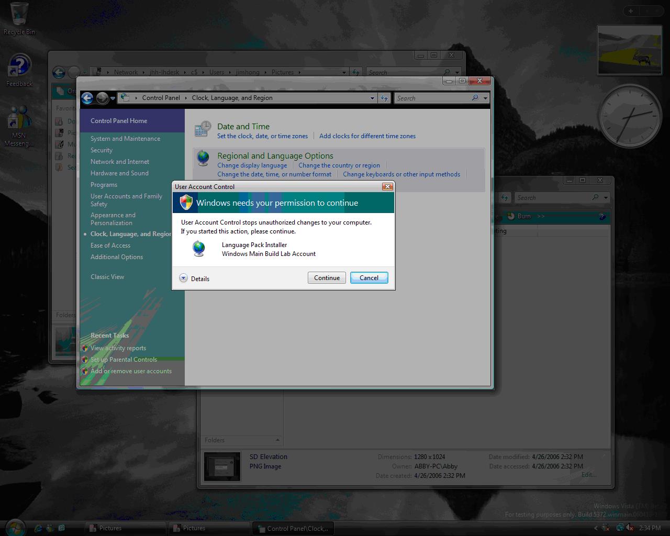This screenshot has height=536, width=670.
Task: Open the View activity reports task
Action: click(x=118, y=348)
